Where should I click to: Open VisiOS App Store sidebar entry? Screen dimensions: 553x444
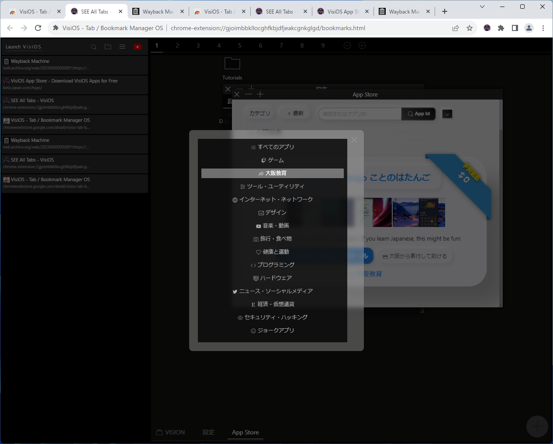point(75,84)
